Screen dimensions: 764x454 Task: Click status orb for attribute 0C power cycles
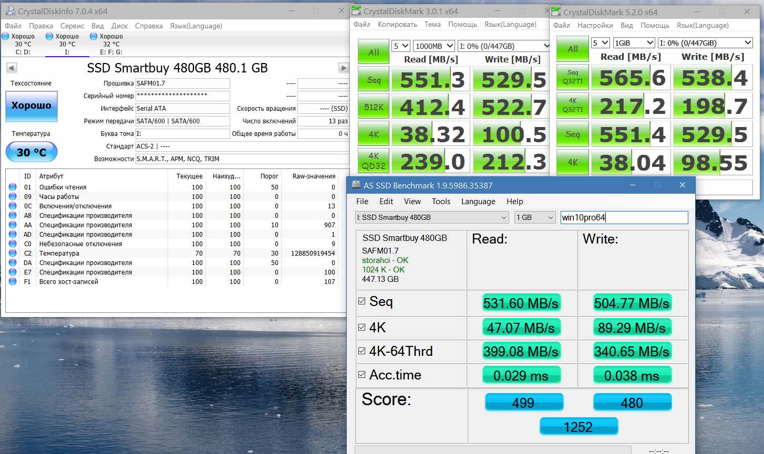pyautogui.click(x=13, y=206)
